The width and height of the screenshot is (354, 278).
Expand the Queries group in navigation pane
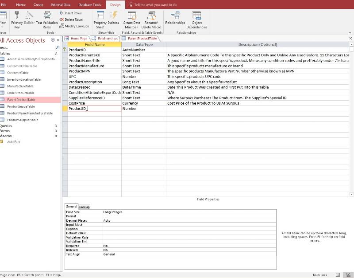(56, 126)
